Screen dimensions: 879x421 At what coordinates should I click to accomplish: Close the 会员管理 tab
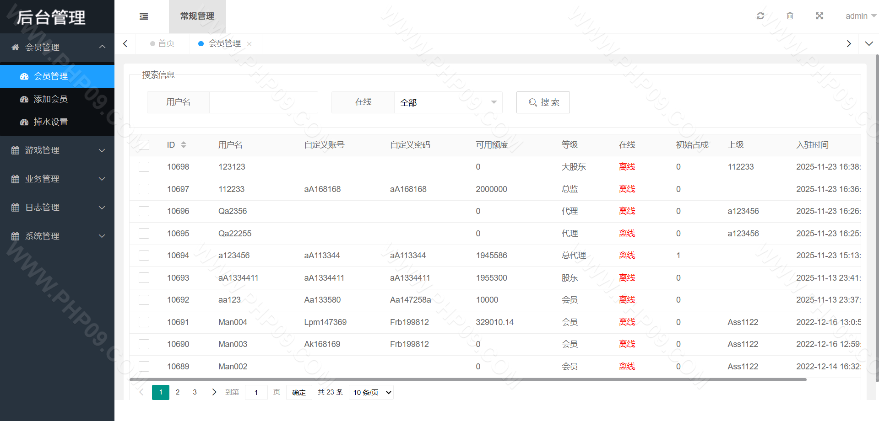coord(250,44)
